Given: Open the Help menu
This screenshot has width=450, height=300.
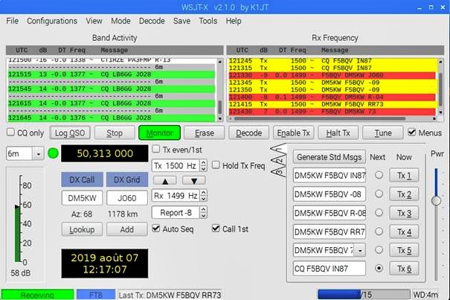Looking at the screenshot, I should [234, 21].
